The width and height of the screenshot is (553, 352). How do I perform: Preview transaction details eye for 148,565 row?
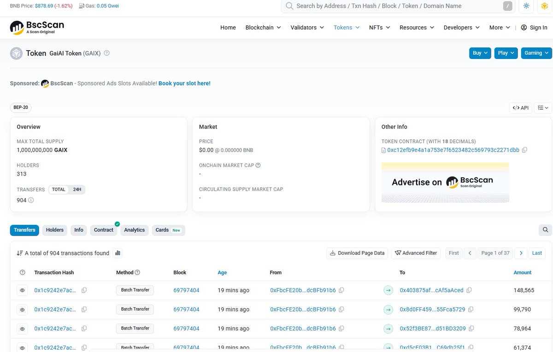coord(22,290)
